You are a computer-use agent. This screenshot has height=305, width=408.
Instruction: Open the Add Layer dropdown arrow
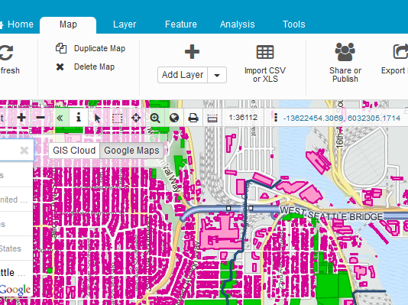pyautogui.click(x=217, y=75)
